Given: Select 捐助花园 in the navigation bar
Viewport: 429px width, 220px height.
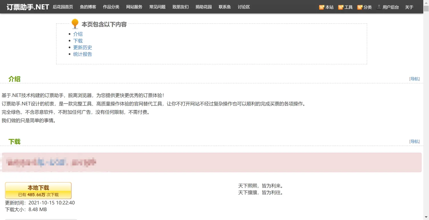Looking at the screenshot, I should (x=203, y=7).
